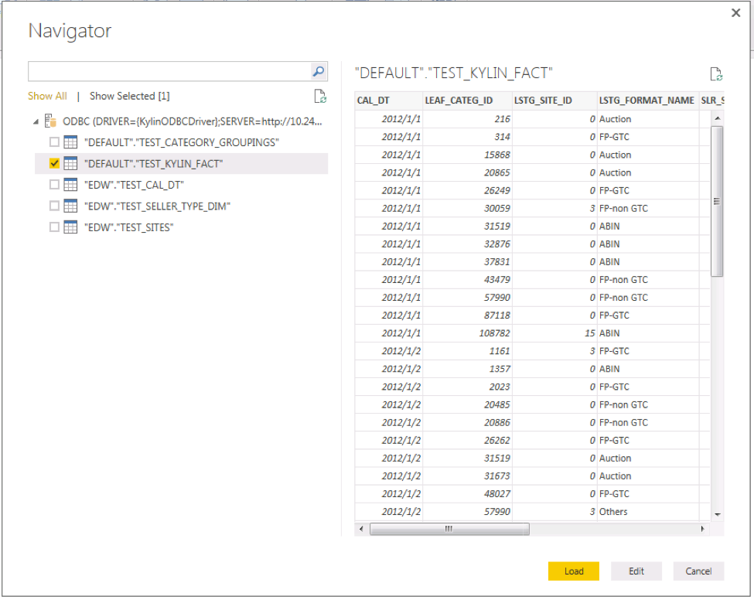
Task: Click the ODBC data source icon
Action: (51, 121)
